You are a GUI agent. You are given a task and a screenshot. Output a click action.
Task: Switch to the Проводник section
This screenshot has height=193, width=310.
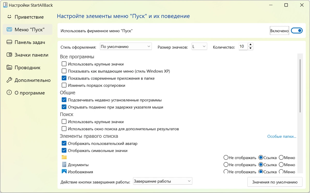click(27, 67)
